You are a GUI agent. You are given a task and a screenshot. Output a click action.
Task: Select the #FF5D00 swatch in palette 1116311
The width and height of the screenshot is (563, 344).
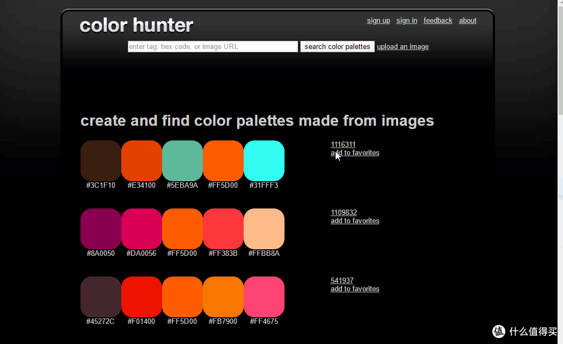pyautogui.click(x=223, y=161)
